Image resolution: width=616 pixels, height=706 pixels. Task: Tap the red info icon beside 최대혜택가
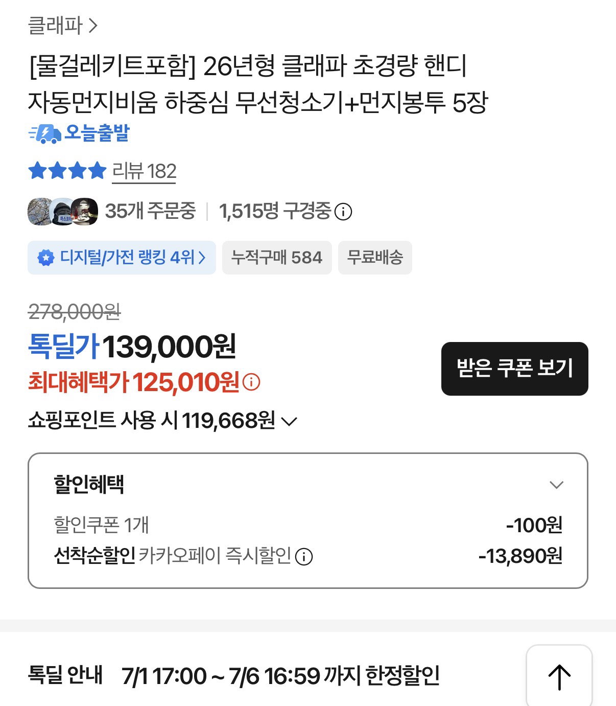(x=251, y=382)
